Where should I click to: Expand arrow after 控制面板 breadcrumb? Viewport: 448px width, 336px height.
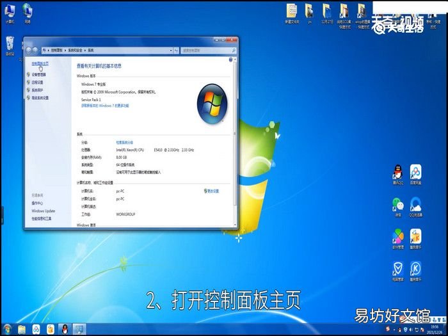[65, 51]
